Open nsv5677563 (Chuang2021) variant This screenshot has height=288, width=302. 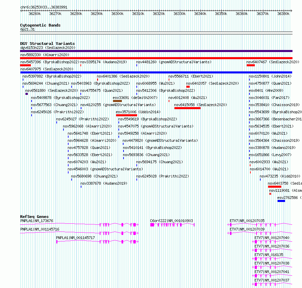54,105
